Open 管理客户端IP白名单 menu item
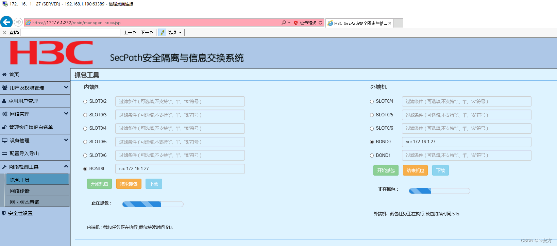 (35, 127)
